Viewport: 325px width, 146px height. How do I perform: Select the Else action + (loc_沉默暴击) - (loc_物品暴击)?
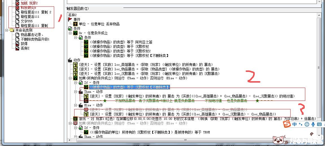click(x=183, y=114)
